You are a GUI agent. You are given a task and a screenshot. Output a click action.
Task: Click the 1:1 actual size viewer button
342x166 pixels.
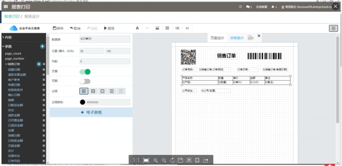pos(135,160)
